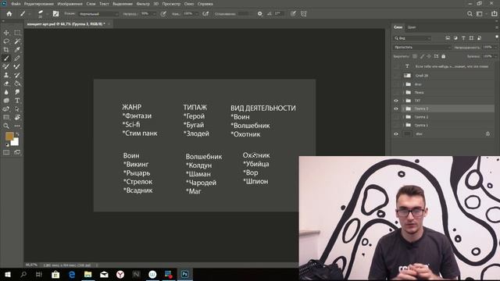500x281 pixels.
Task: Filter layers by adjustment layer icon
Action: (455, 38)
